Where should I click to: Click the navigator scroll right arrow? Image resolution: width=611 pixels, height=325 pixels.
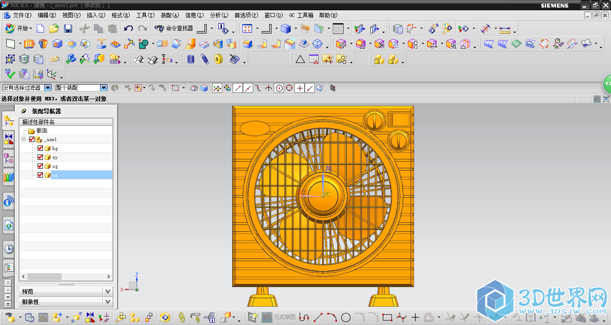[x=109, y=277]
